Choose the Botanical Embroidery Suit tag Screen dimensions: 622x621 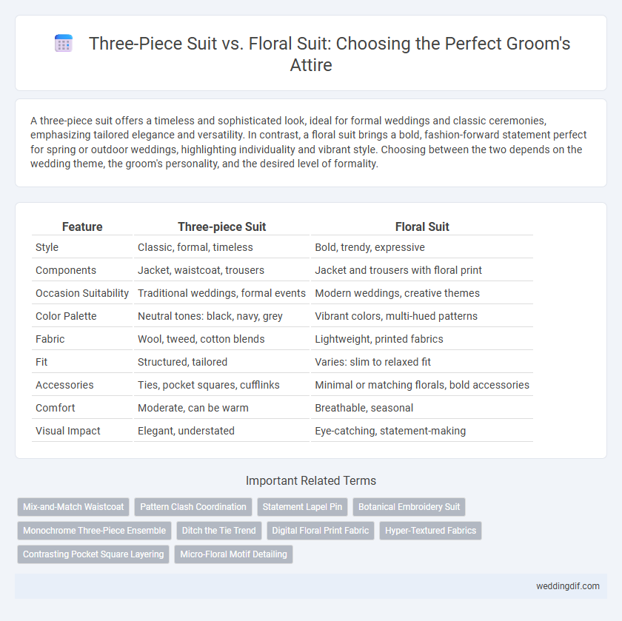point(409,507)
